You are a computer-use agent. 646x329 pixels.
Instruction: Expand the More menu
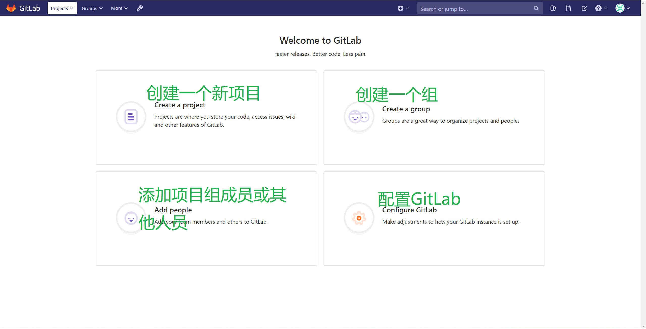coord(119,8)
